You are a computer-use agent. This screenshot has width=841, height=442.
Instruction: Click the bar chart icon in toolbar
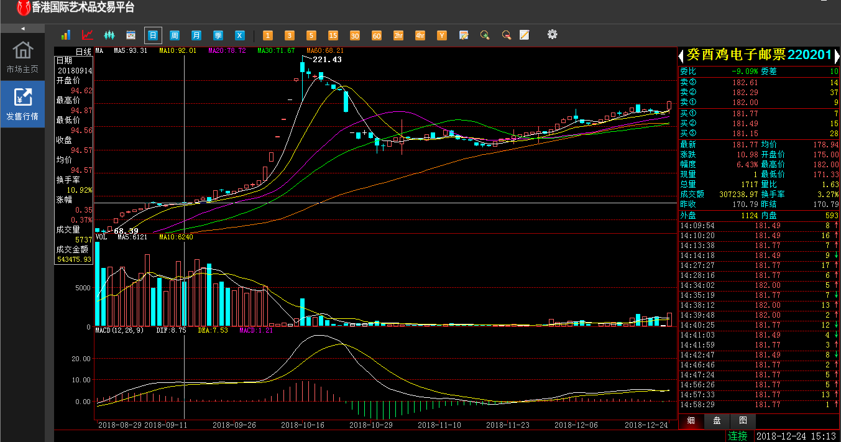pyautogui.click(x=65, y=35)
